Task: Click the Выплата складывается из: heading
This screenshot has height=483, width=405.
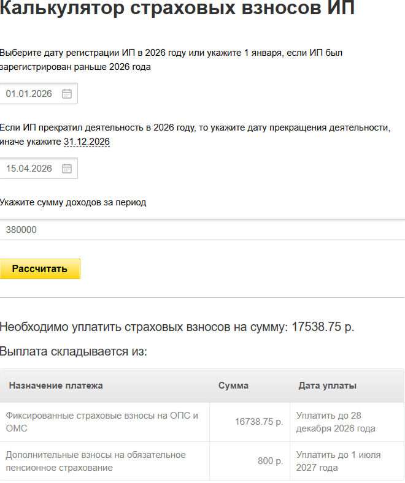Action: click(x=74, y=351)
